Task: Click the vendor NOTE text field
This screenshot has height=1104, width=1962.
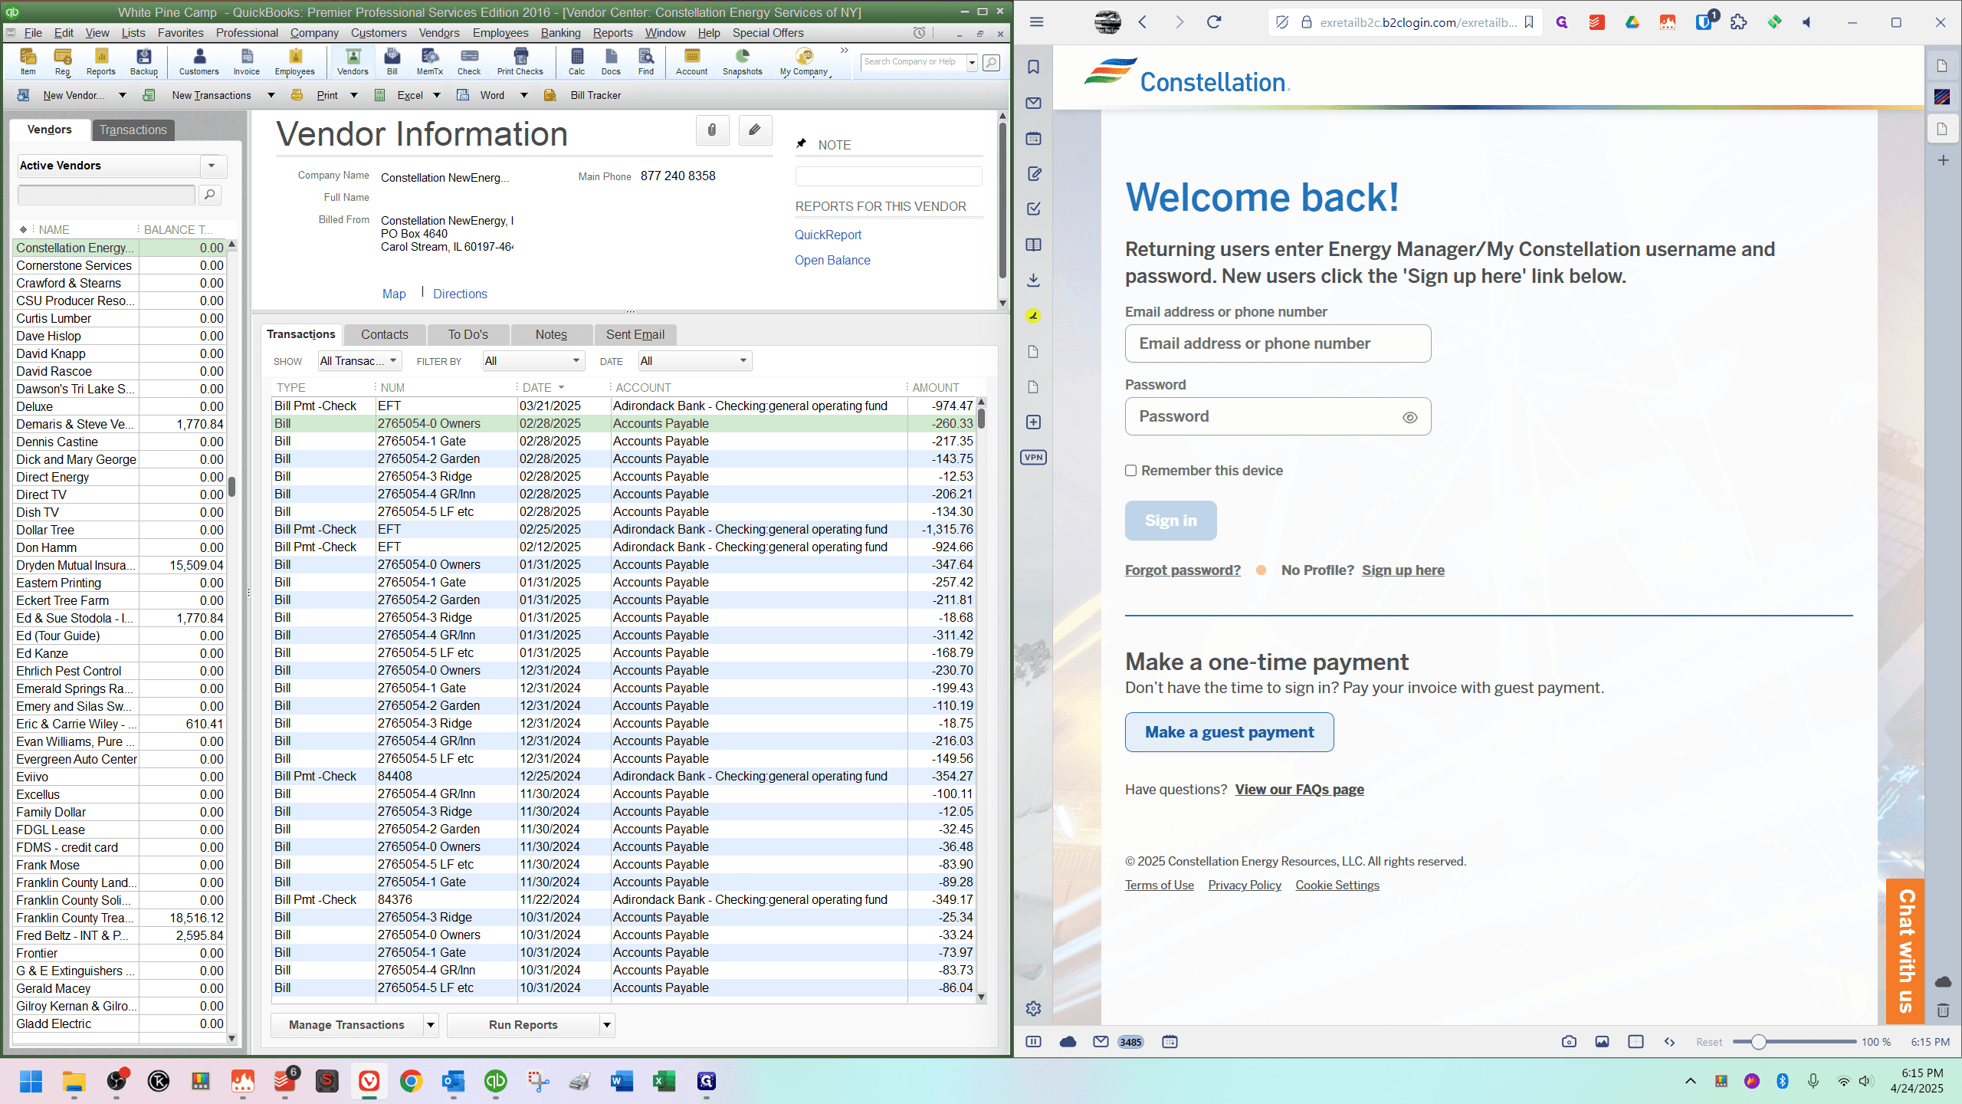Action: coord(888,176)
